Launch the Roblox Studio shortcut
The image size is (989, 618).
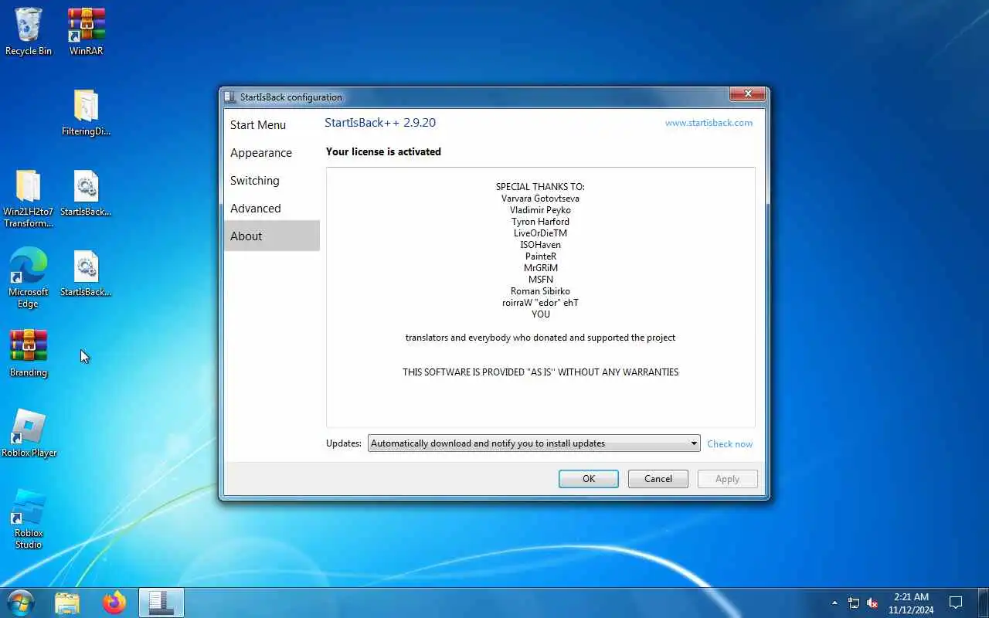coord(29,518)
